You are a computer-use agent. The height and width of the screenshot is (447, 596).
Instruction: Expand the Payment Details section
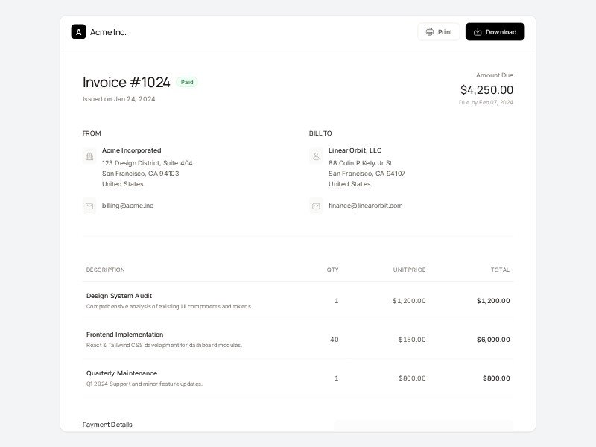(x=107, y=425)
